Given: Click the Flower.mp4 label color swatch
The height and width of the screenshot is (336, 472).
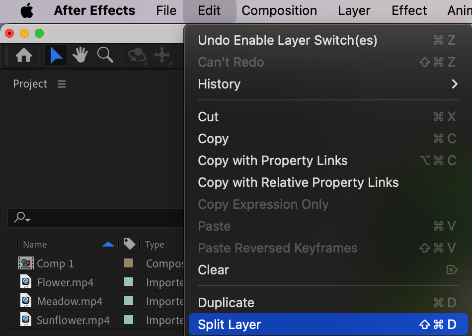Looking at the screenshot, I should coord(129,282).
